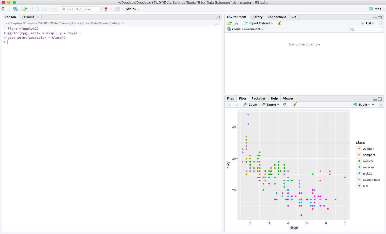Switch to the Viewer tab
This screenshot has height=234, width=386.
[x=288, y=98]
